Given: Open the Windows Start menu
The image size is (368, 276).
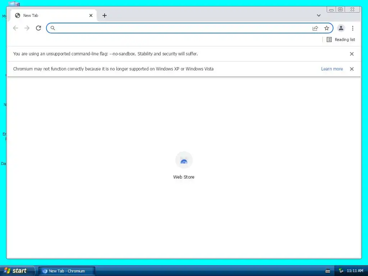Looking at the screenshot, I should (x=17, y=271).
